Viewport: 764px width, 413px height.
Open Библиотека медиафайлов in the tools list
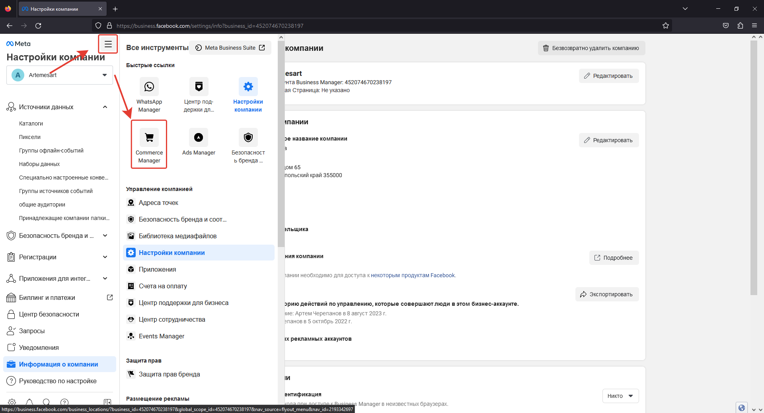tap(199, 236)
